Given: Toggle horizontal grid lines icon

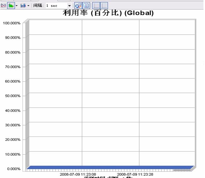Looking at the screenshot, I should point(104,6).
